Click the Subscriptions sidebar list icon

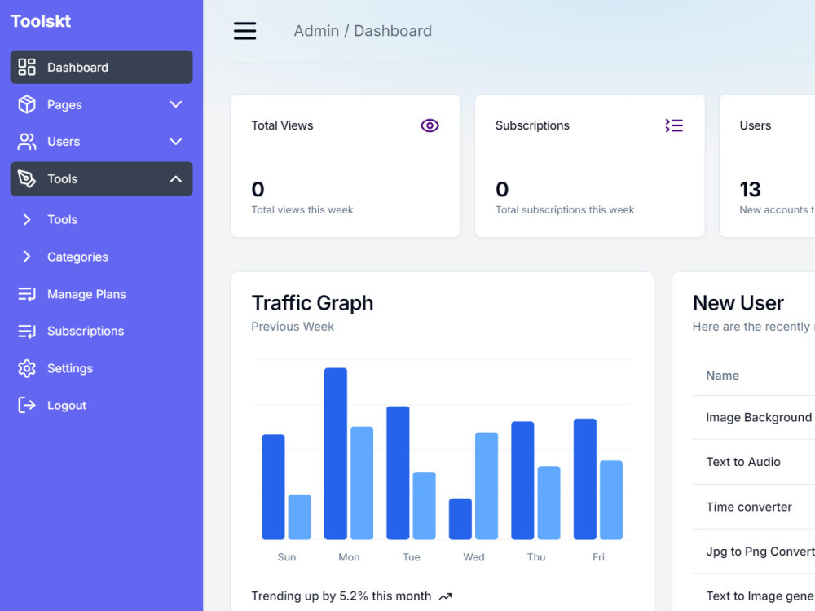27,331
